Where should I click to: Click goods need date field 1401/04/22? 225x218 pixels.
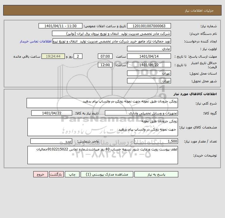click(52, 113)
